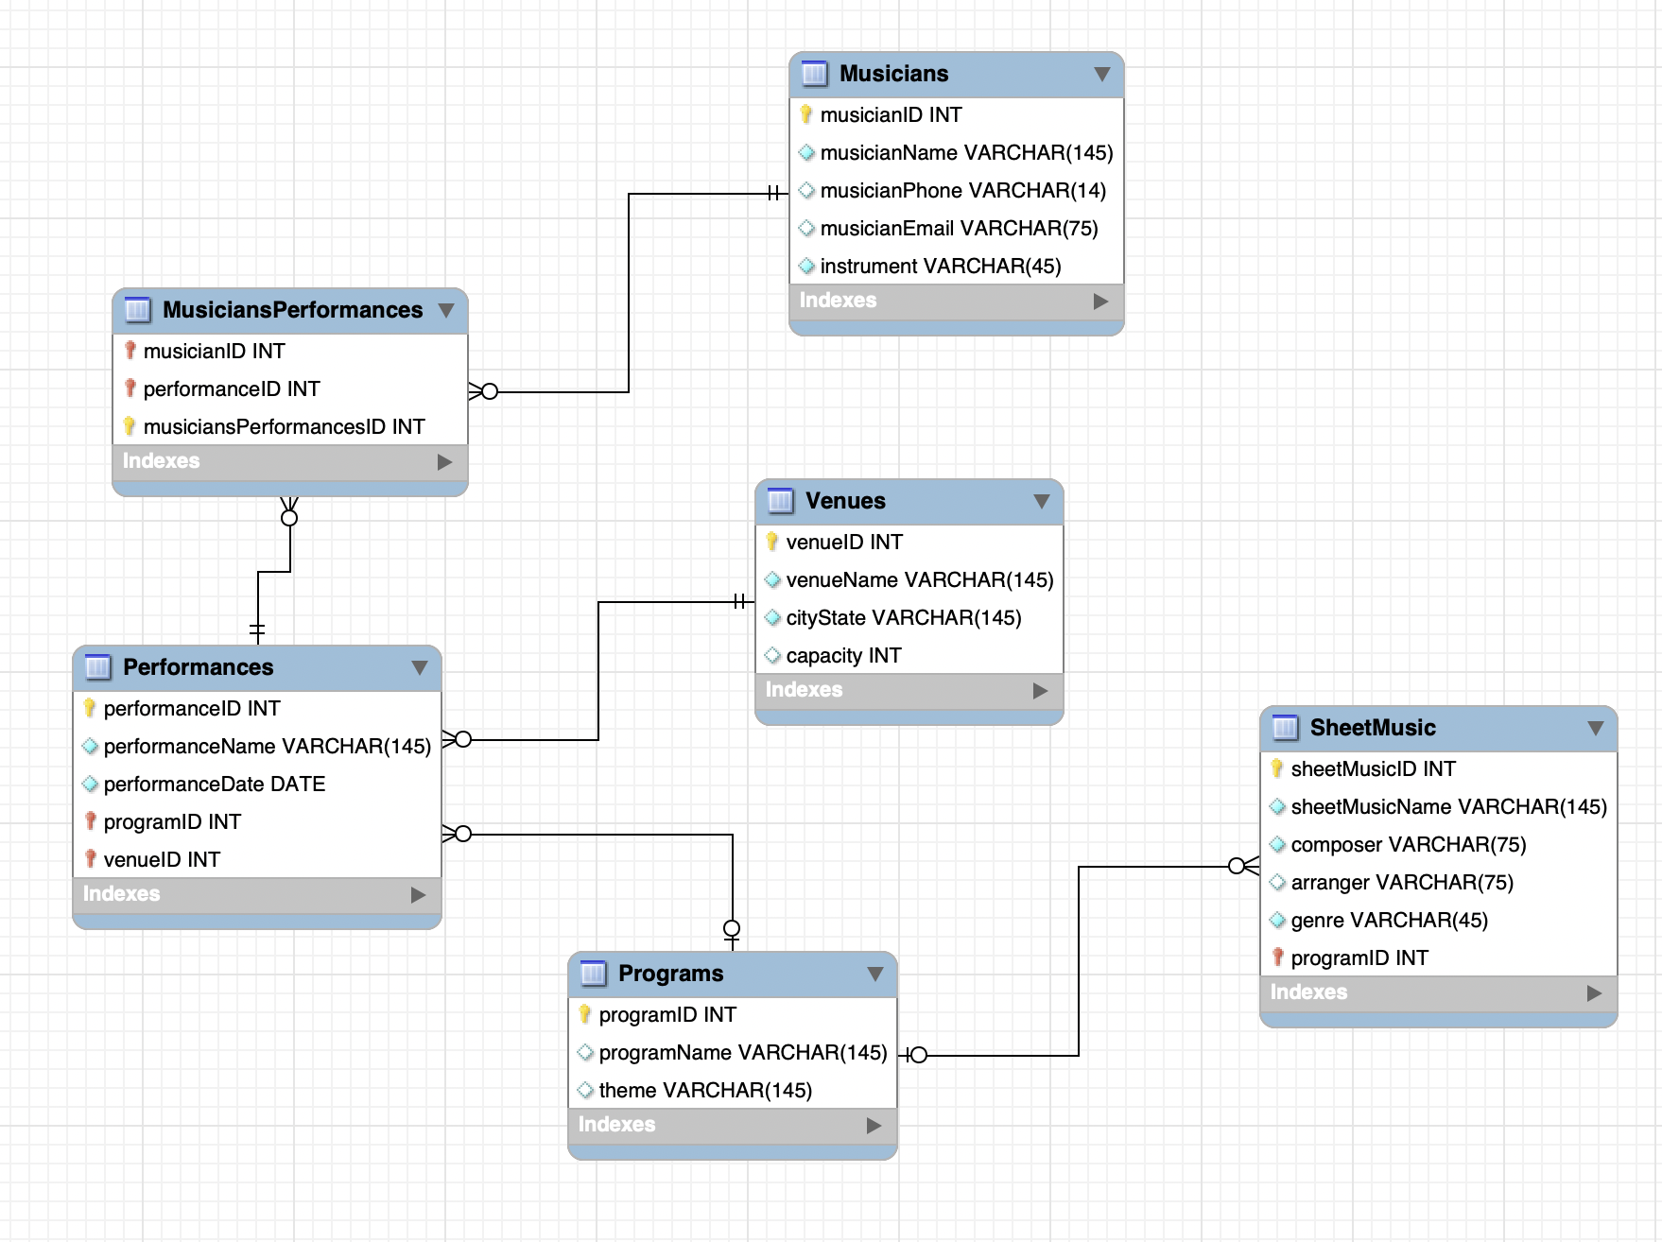
Task: Click the diamond icon beside venueName
Action: coord(772,579)
